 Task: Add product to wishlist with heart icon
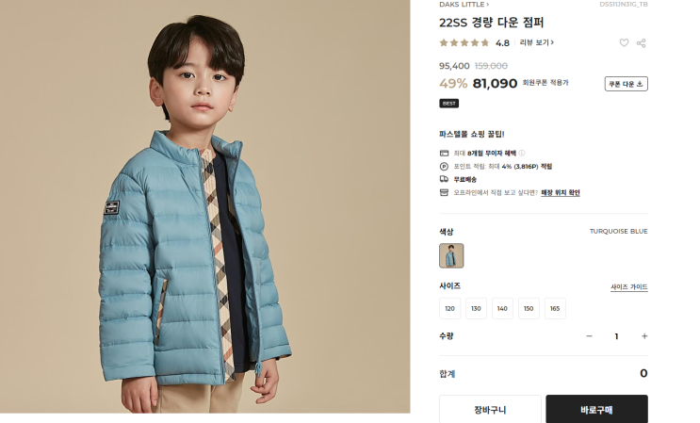click(624, 42)
